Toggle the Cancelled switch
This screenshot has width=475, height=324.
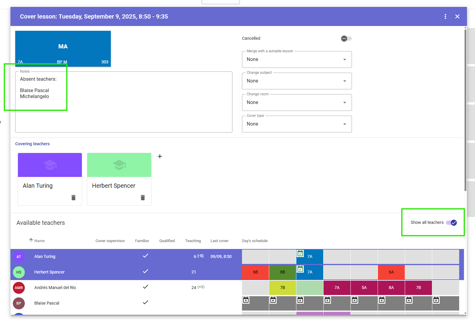(x=346, y=39)
